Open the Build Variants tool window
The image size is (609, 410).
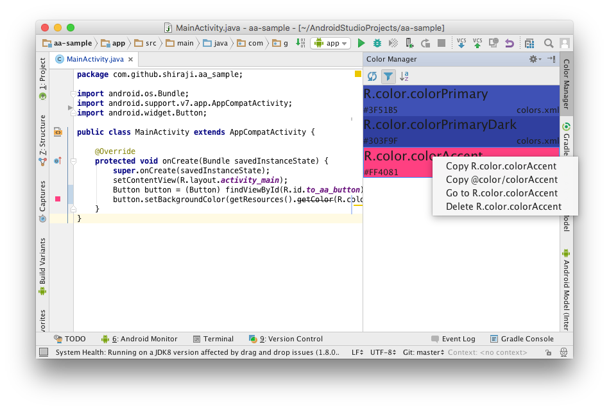[42, 266]
